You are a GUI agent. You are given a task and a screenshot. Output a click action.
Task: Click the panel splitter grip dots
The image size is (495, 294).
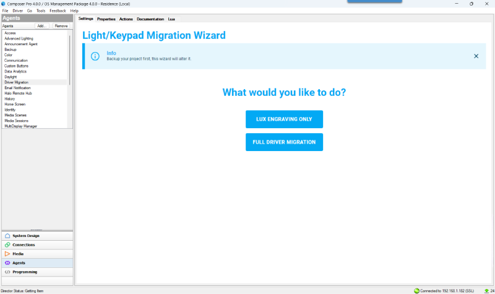[x=37, y=230]
